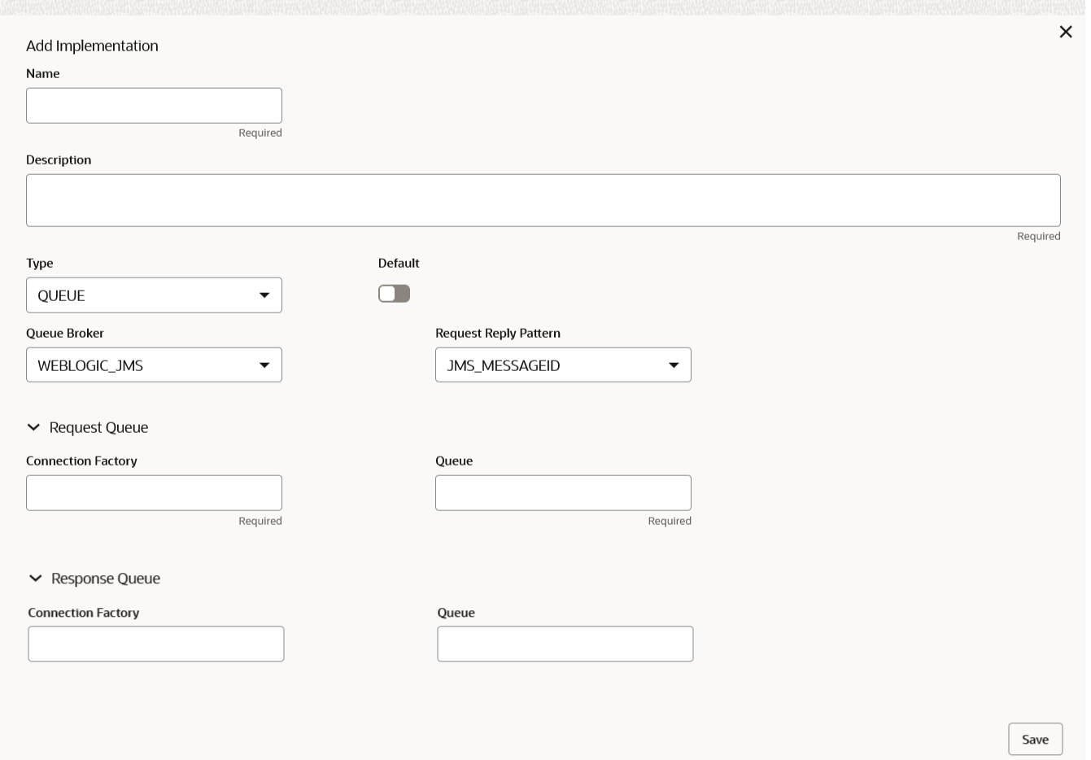Open the Type dropdown showing QUEUE

pos(154,295)
